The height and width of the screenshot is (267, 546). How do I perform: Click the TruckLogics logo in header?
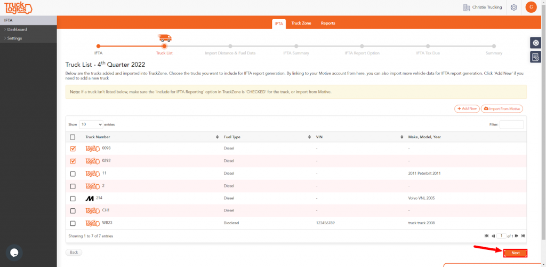(19, 7)
